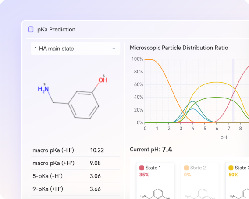Image resolution: width=249 pixels, height=199 pixels.
Task: Select the 5-pKa (-H+) row label
Action: [48, 176]
